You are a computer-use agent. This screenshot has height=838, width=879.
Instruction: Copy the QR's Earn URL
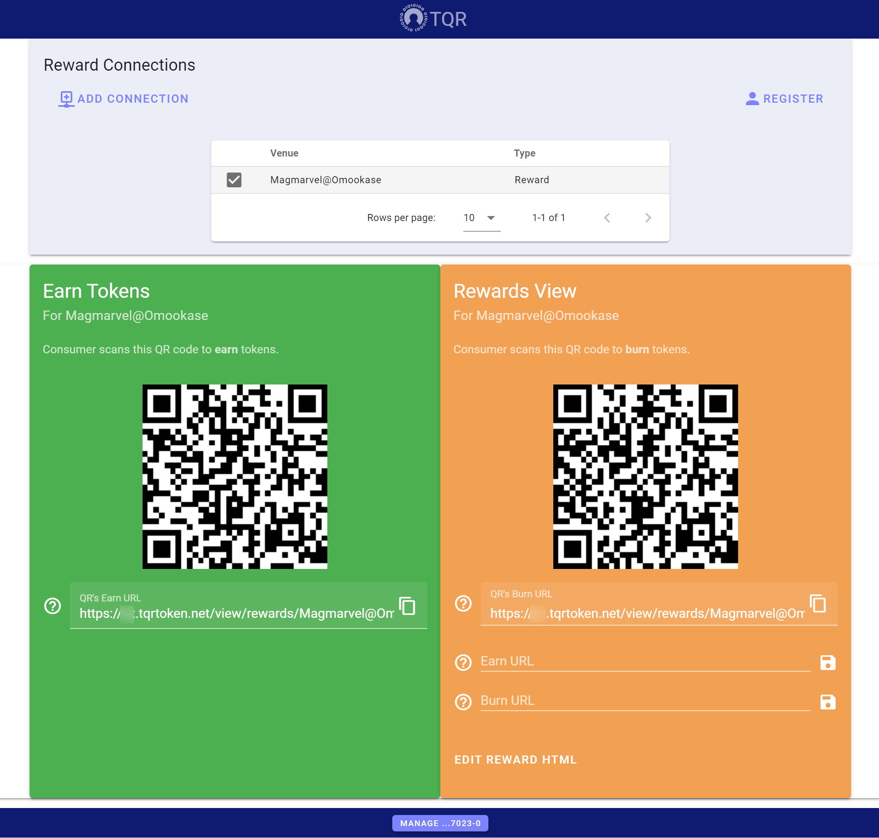point(407,606)
